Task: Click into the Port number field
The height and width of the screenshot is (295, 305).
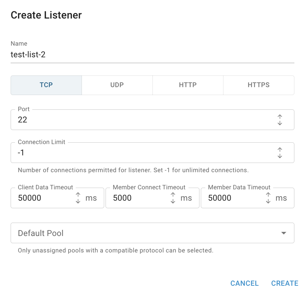Action: (x=144, y=120)
